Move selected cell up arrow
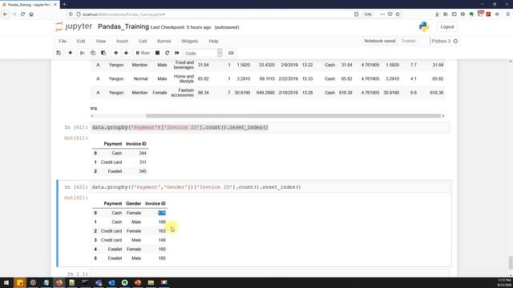 (115, 53)
